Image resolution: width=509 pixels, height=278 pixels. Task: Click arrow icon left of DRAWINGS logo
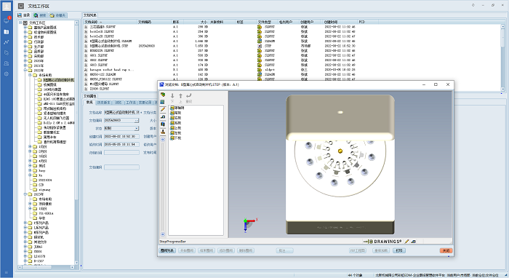pyautogui.click(x=366, y=242)
